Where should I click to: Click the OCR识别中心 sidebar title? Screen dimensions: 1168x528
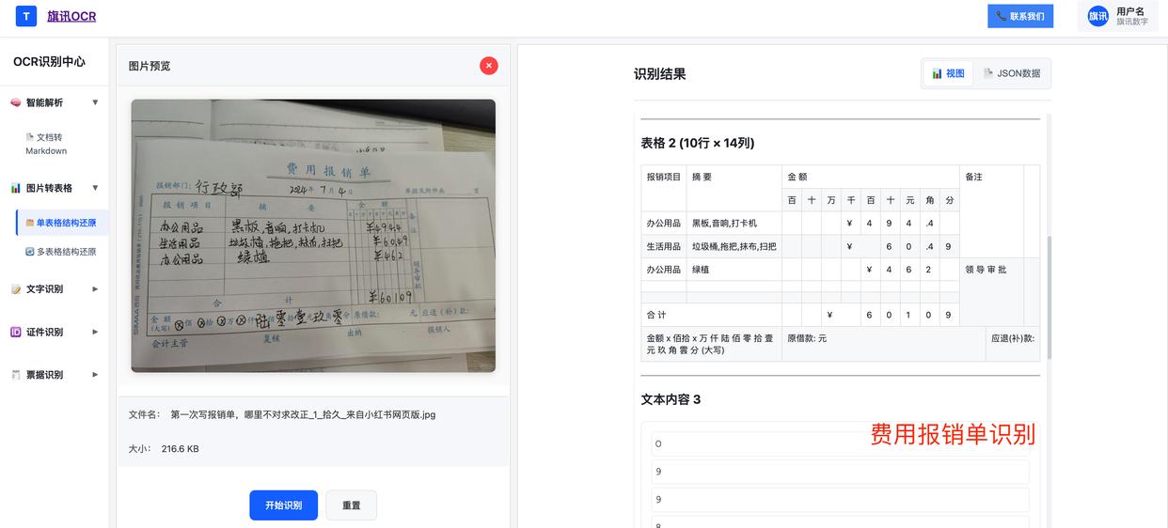point(49,61)
